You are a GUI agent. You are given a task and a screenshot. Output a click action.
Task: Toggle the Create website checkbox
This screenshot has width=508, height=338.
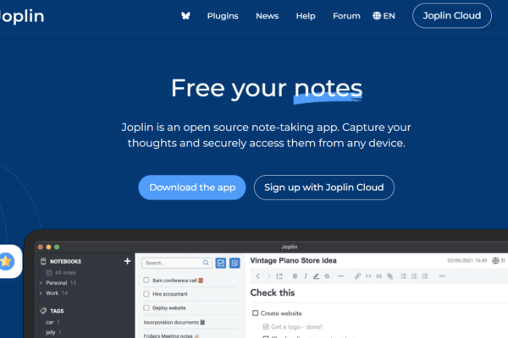coord(256,313)
